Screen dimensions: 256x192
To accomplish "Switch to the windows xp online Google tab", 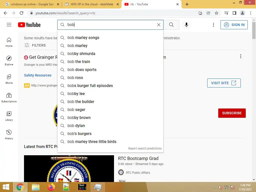I will (x=32, y=4).
